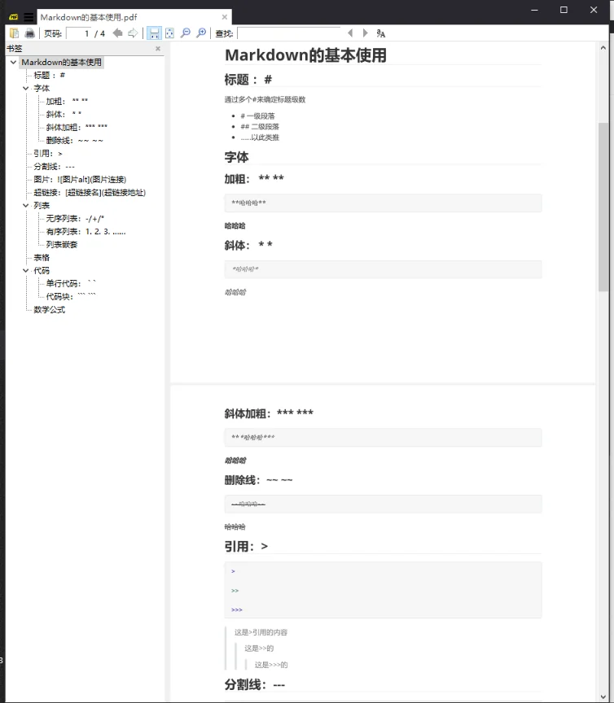
Task: Select the 字体 bookmark
Action: (42, 89)
